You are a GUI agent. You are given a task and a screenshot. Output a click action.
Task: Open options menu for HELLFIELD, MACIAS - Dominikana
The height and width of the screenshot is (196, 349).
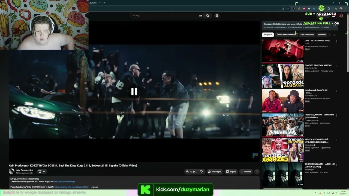[337, 115]
